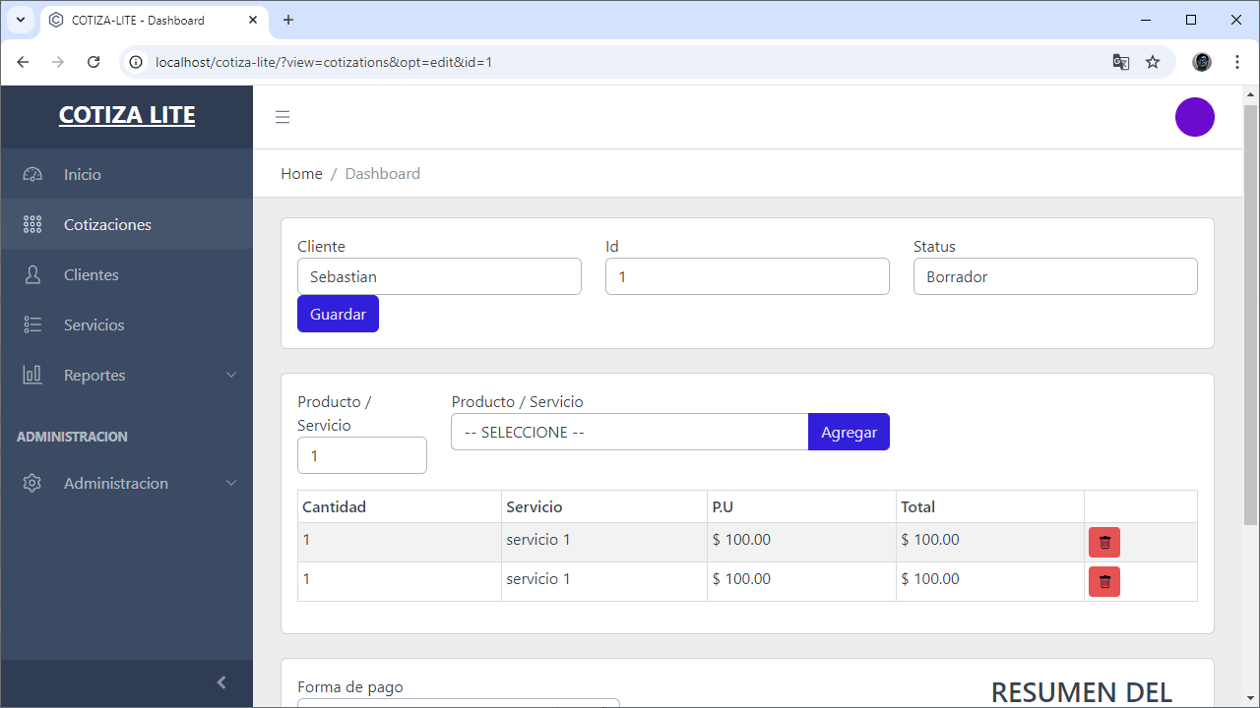Click the purple user avatar
The width and height of the screenshot is (1260, 708).
coord(1194,117)
